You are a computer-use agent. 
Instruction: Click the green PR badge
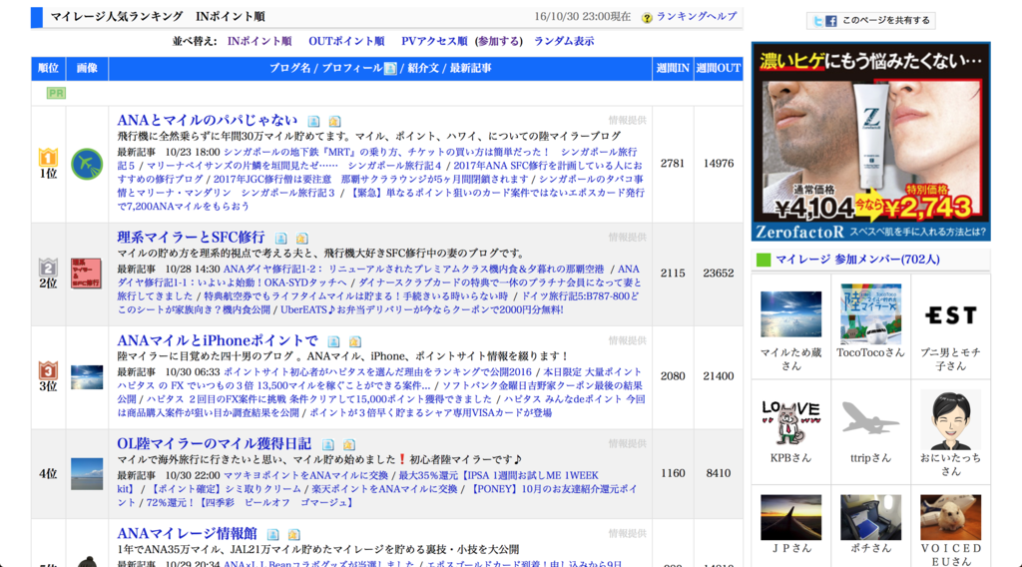[x=56, y=93]
